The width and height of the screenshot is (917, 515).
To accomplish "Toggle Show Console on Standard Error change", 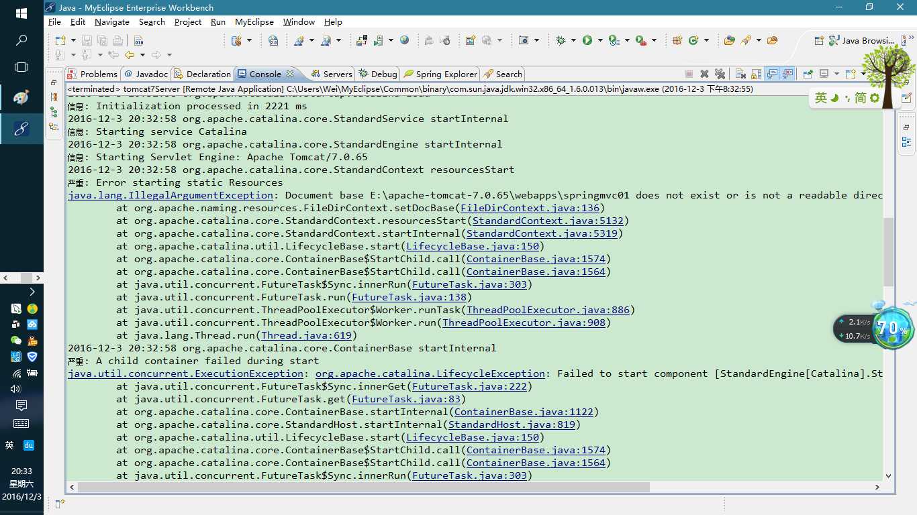I will coord(787,74).
